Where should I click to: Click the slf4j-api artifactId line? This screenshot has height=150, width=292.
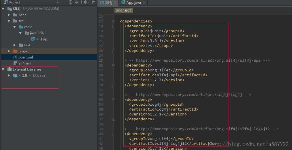click(x=168, y=75)
